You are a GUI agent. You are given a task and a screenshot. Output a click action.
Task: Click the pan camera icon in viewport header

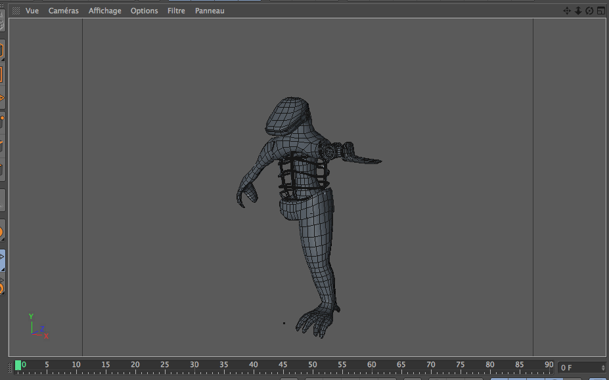[x=568, y=11]
